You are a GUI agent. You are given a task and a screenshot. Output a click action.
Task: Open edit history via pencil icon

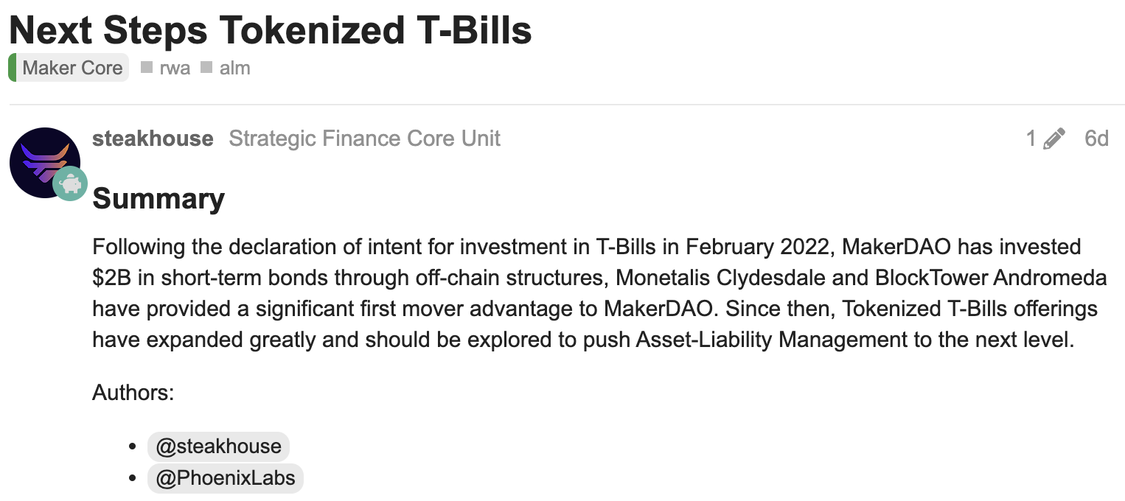[1054, 139]
